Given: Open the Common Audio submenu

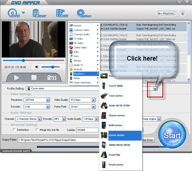Looking at the screenshot, I should (84, 35).
